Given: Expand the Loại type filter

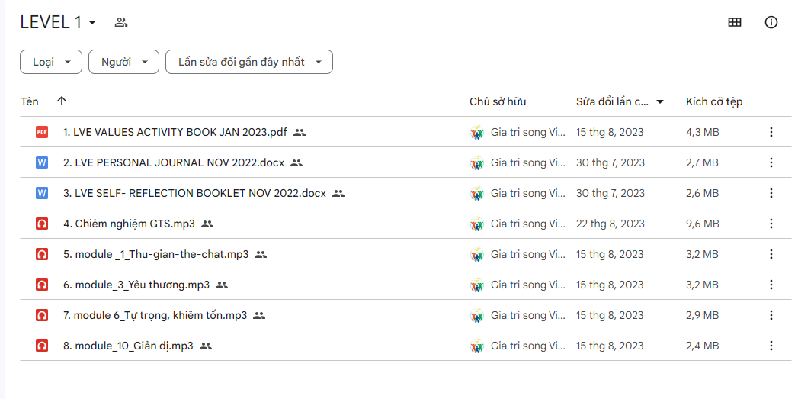Looking at the screenshot, I should coord(51,62).
